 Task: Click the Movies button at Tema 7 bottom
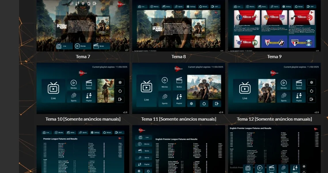(83, 46)
